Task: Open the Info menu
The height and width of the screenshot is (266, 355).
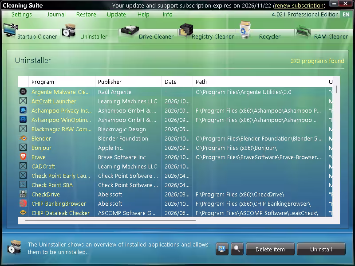Action: coord(168,15)
